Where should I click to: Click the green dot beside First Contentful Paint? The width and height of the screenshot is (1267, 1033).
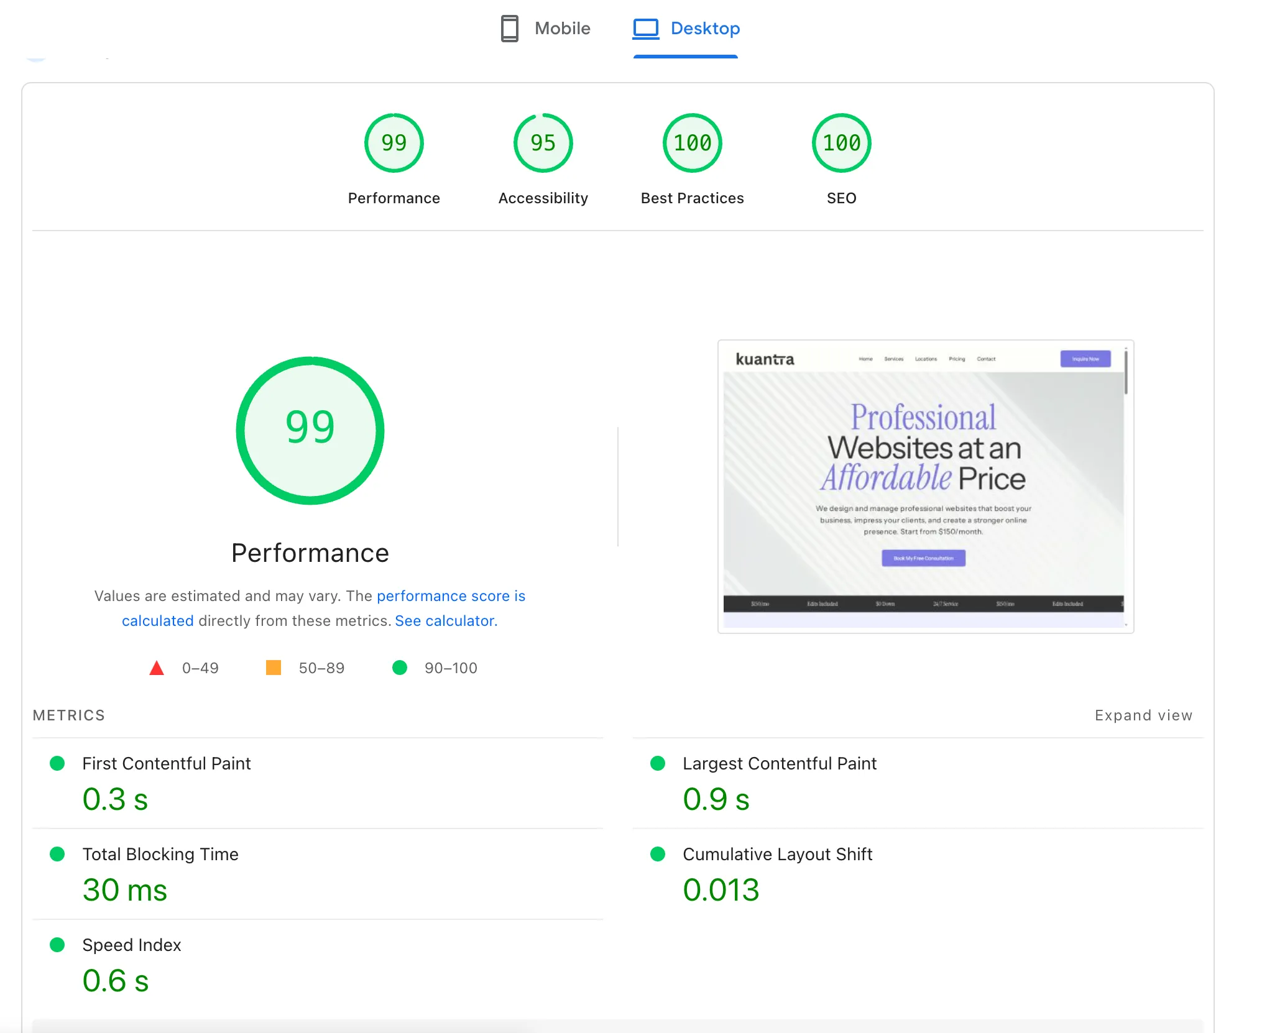tap(58, 763)
